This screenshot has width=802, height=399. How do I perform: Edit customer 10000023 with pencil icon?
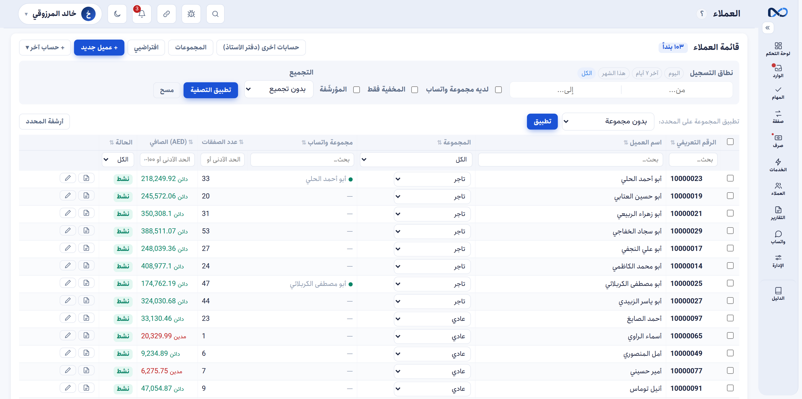coord(68,178)
